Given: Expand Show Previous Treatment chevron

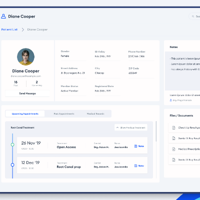Looking at the screenshot, I should [x=117, y=127].
